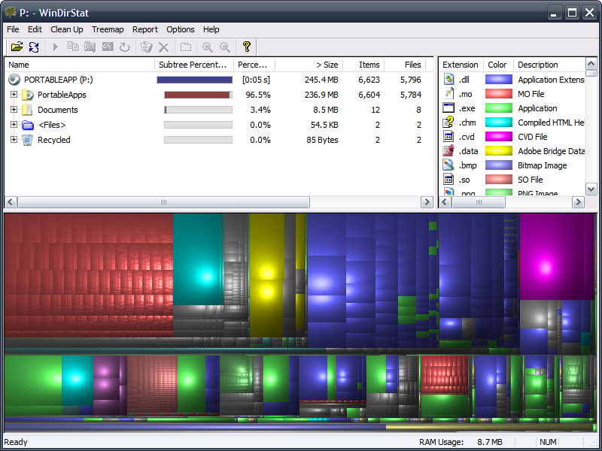602x451 pixels.
Task: Click the Open folder toolbar icon
Action: pos(17,47)
